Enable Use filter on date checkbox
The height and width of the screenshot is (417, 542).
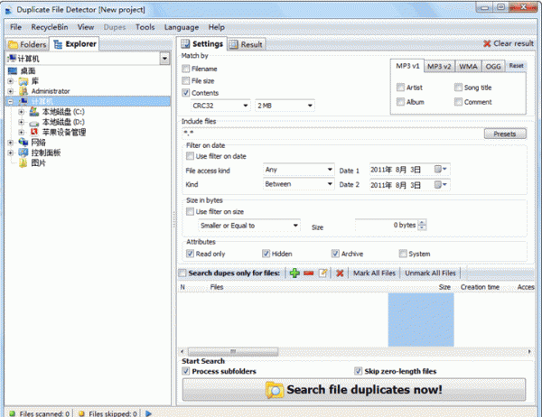[x=190, y=156]
